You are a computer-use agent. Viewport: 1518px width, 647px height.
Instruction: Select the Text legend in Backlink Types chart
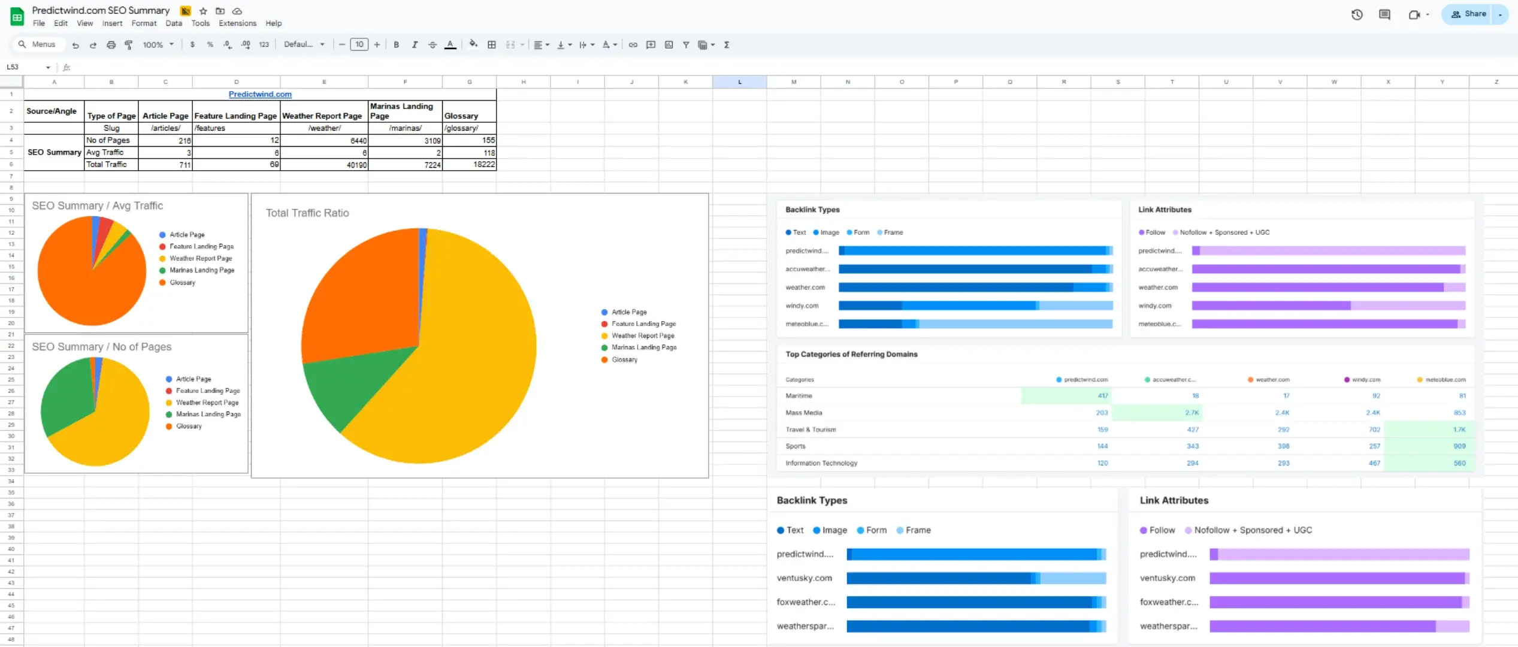click(x=797, y=232)
